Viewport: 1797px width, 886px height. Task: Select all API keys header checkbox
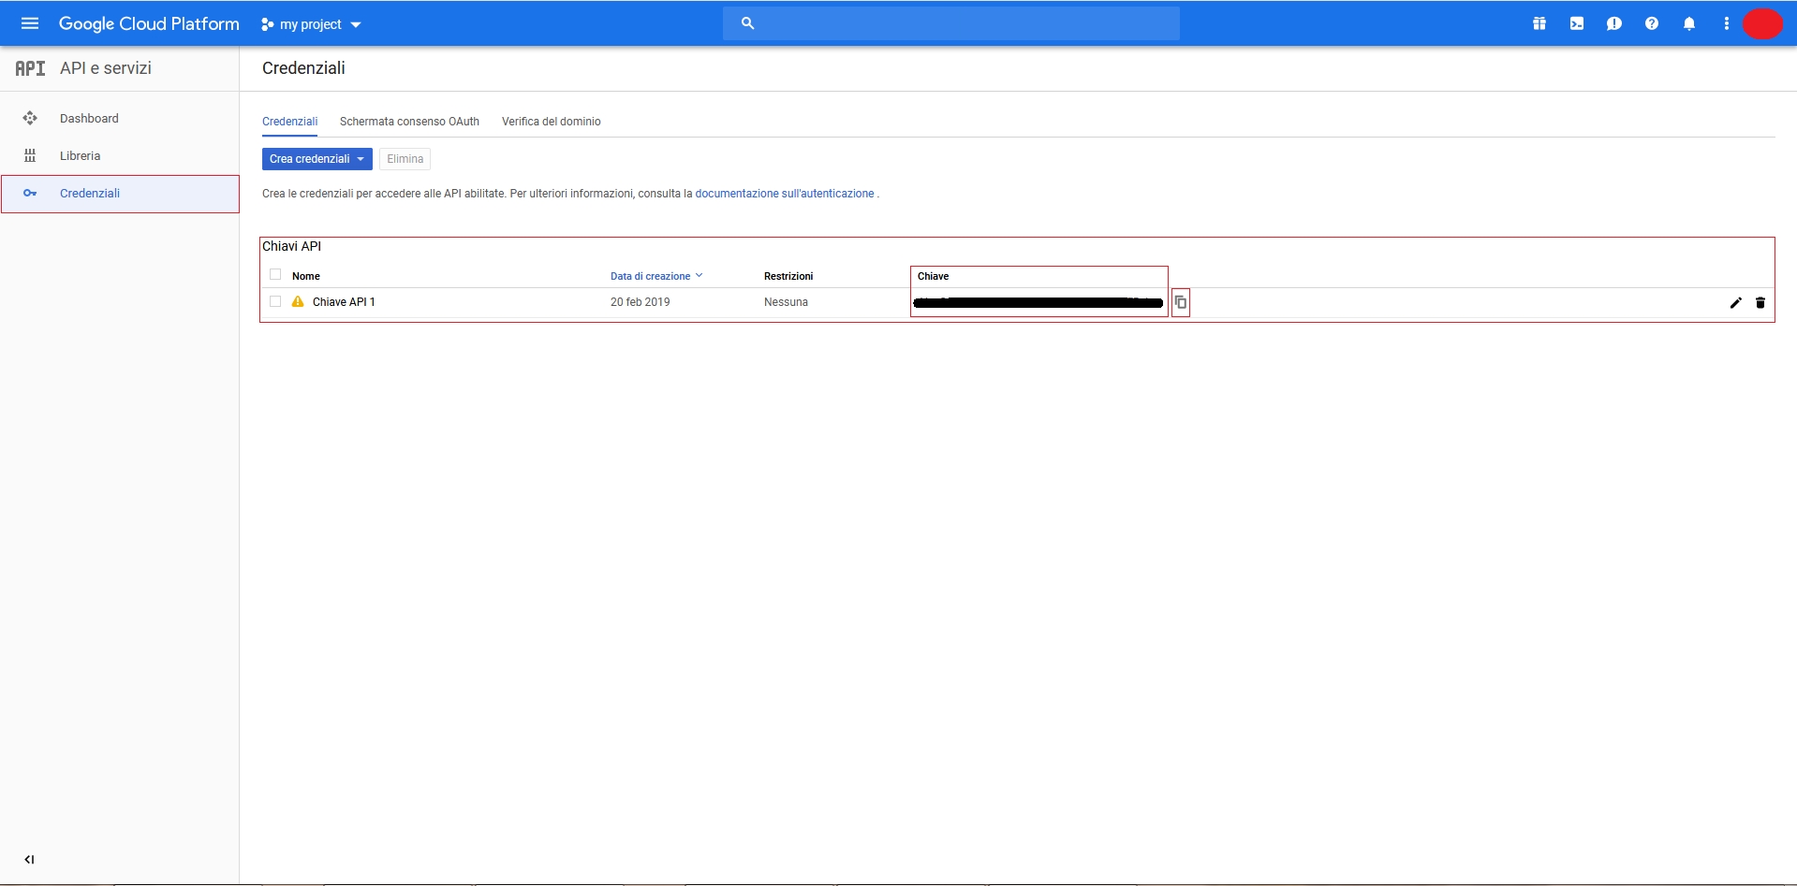click(x=275, y=275)
